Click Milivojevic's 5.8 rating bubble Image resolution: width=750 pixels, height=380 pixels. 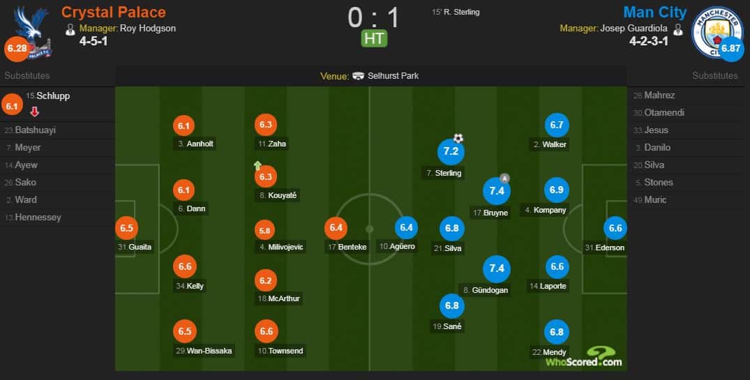coord(264,230)
